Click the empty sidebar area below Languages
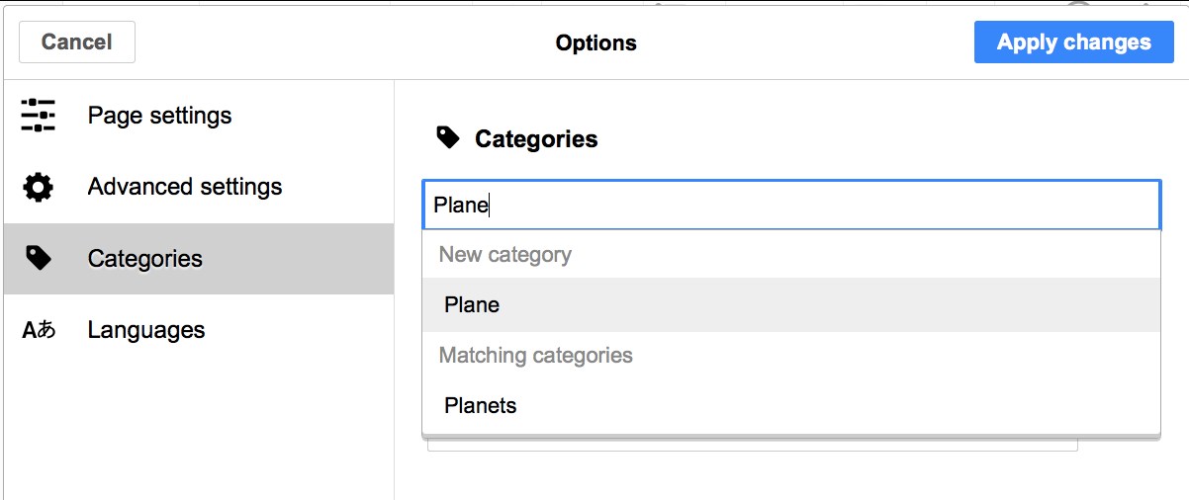This screenshot has height=500, width=1189. pos(198,425)
